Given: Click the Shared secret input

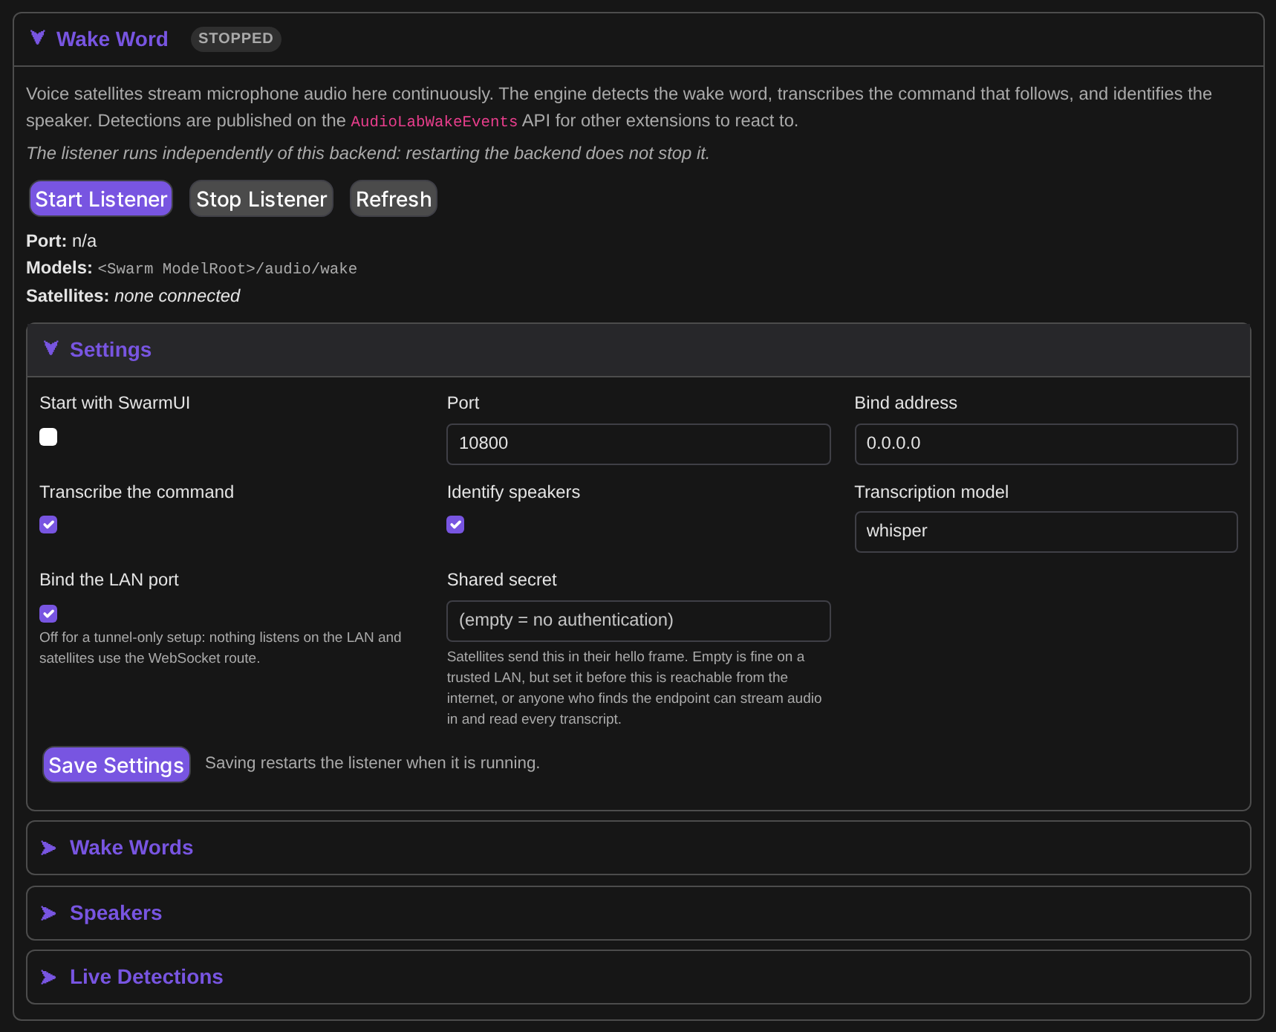Looking at the screenshot, I should (639, 621).
